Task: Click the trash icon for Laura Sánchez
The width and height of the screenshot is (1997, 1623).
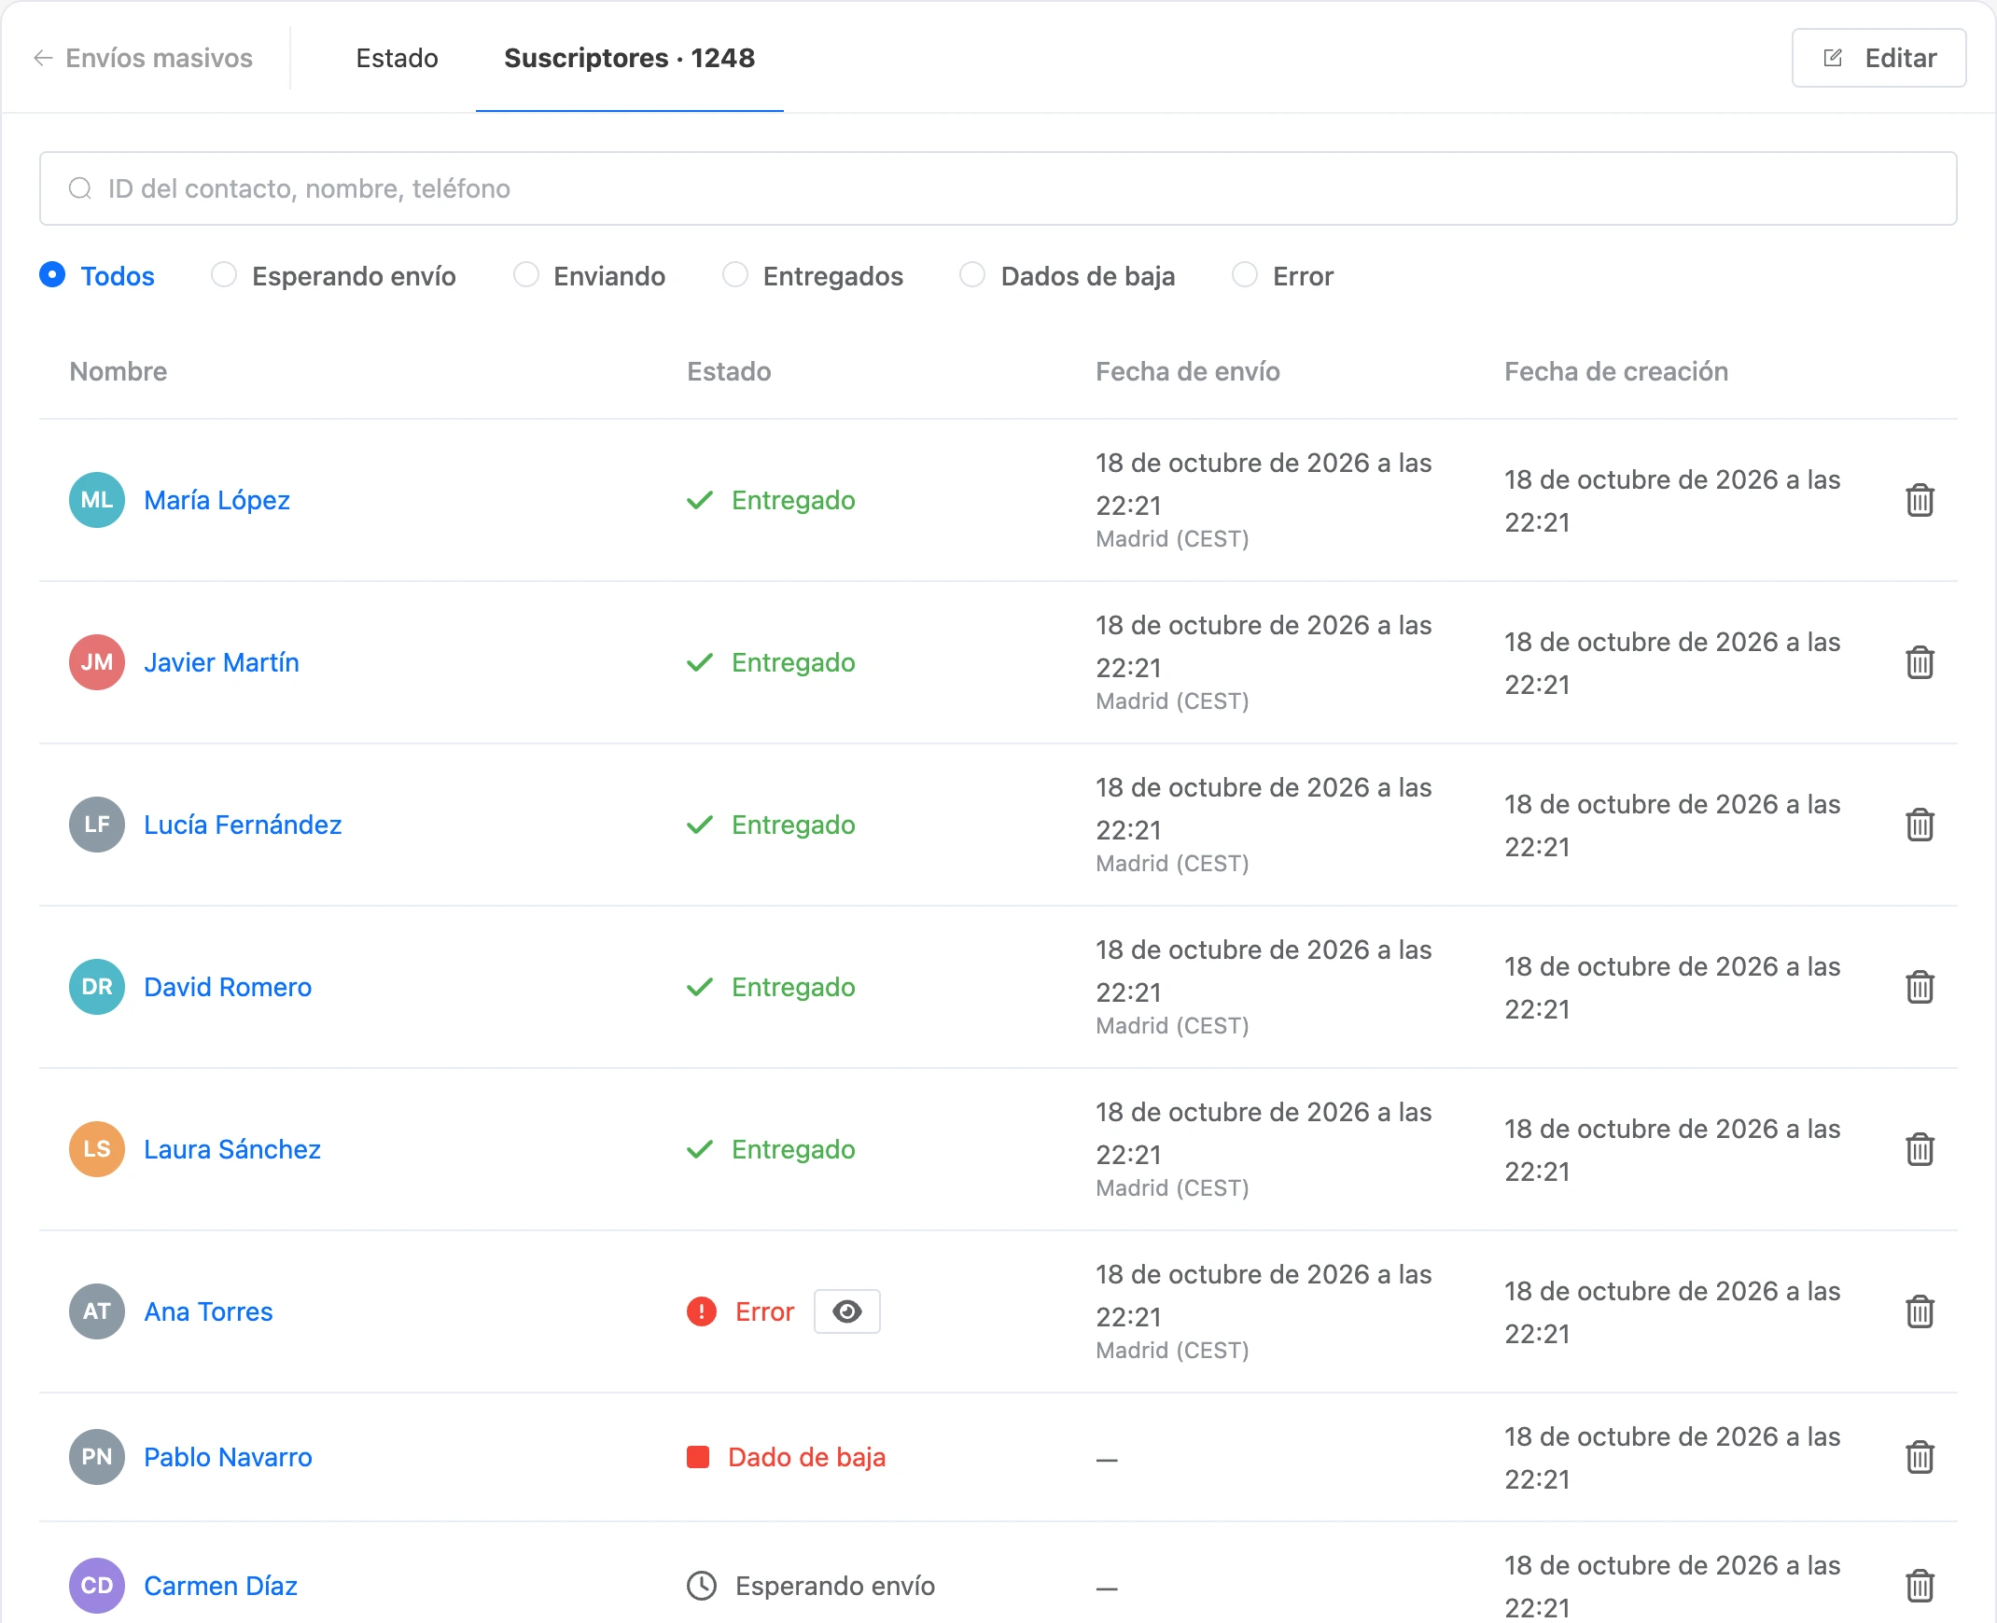Action: pyautogui.click(x=1920, y=1149)
